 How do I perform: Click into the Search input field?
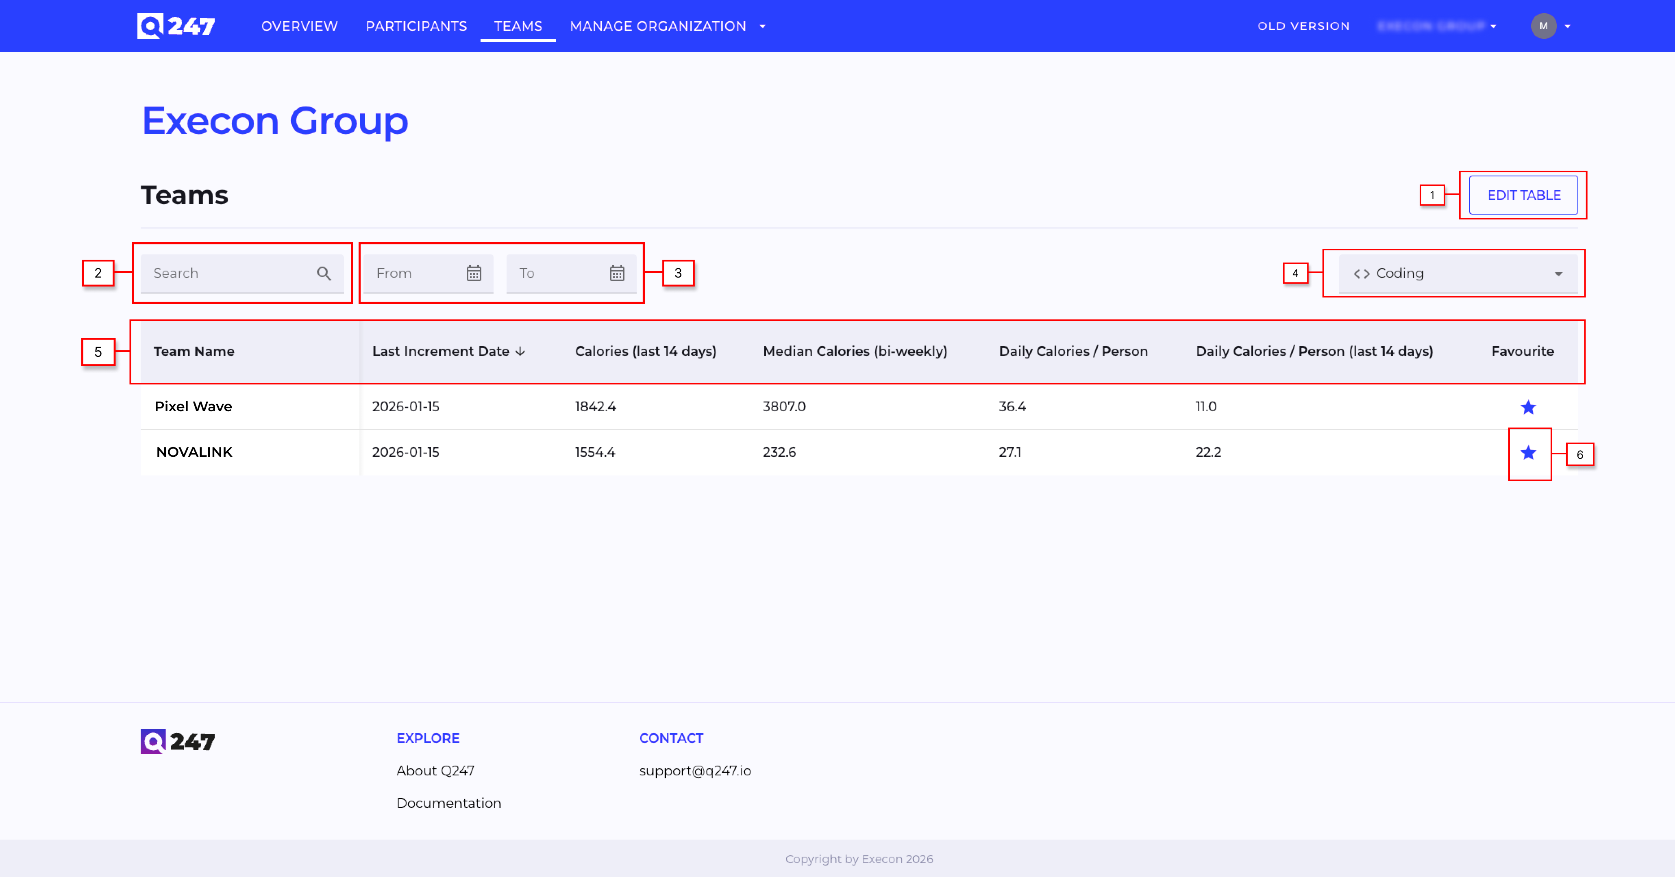pyautogui.click(x=228, y=274)
